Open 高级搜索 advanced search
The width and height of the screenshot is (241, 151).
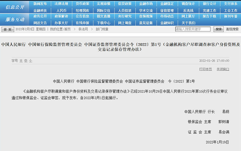coord(232,29)
